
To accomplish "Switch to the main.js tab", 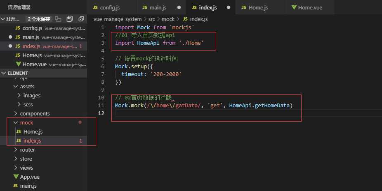I will (161, 7).
